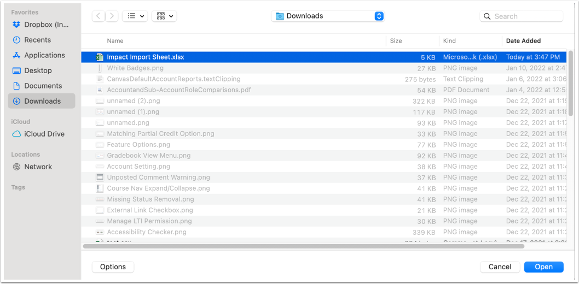Open the Downloads location popup menu
This screenshot has width=579, height=284.
(328, 16)
